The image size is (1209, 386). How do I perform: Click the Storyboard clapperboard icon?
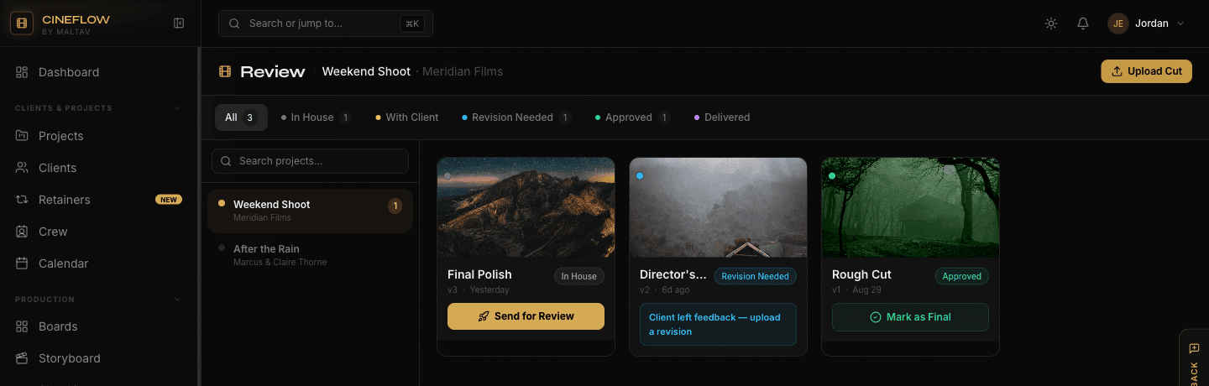(x=23, y=358)
